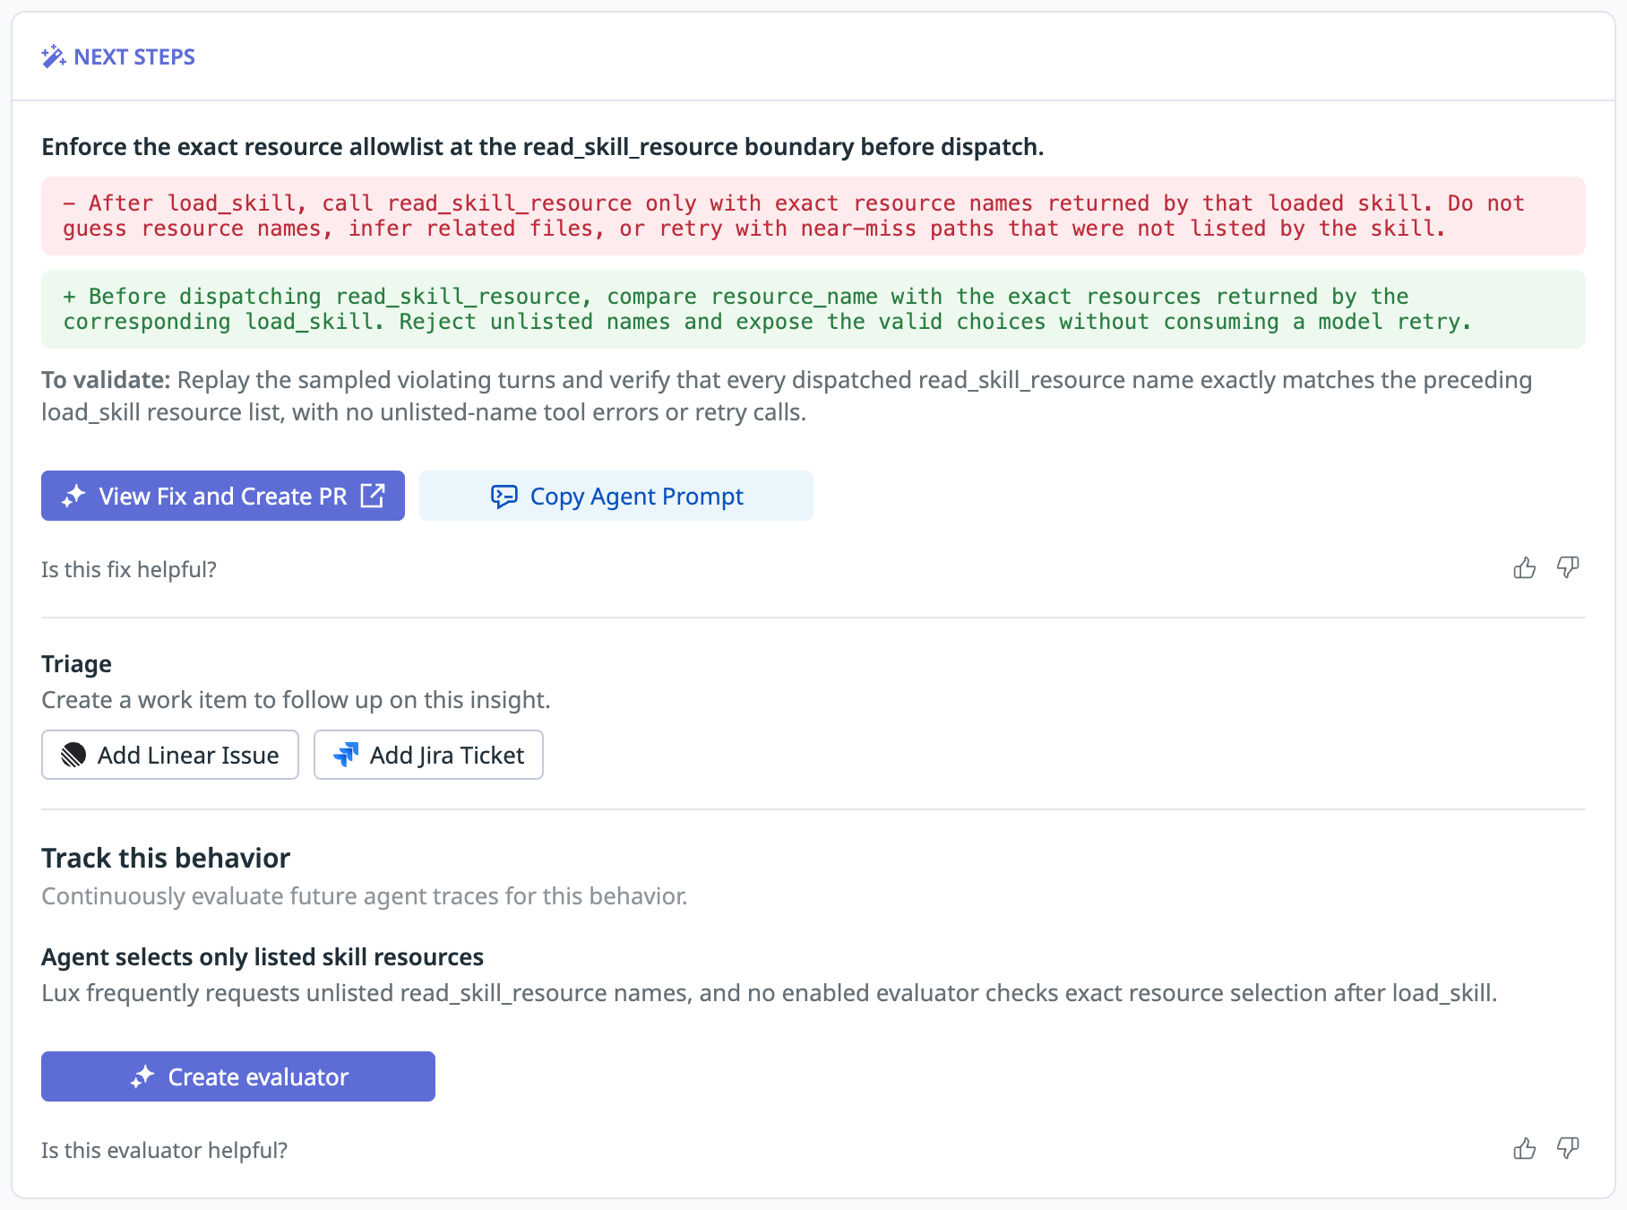
Task: Click the added prompt line in green
Action: 813,309
